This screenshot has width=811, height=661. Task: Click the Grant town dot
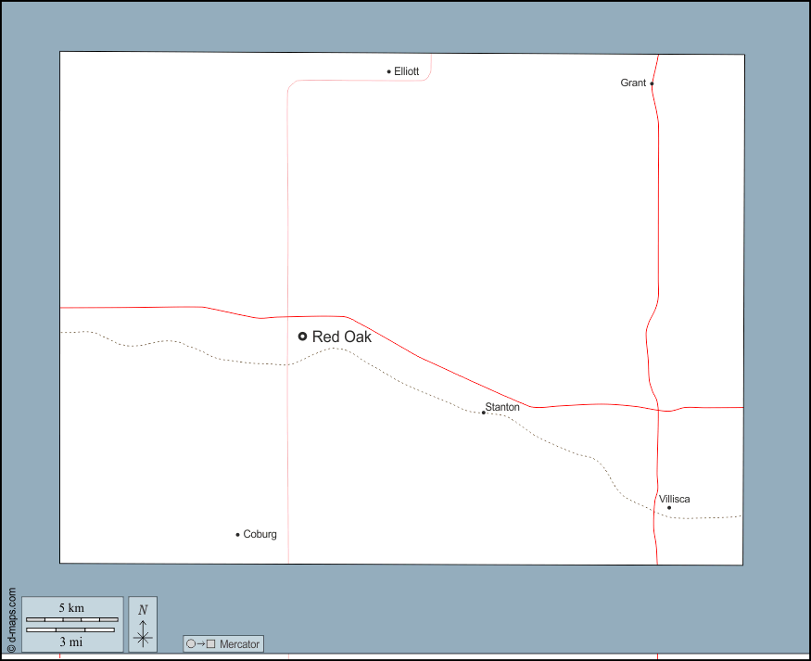(652, 83)
